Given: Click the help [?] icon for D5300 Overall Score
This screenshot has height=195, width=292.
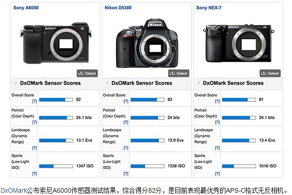Looking at the screenshot, I should [x=126, y=101].
